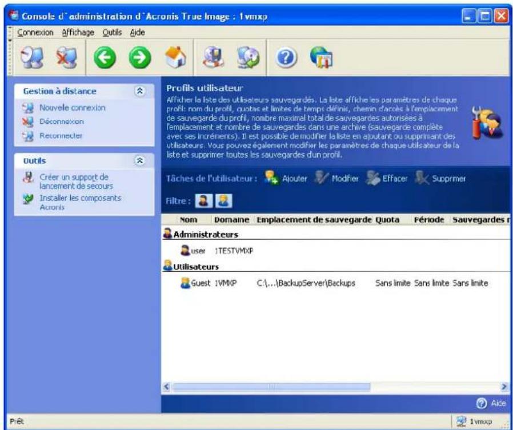Viewport: 513px width, 430px height.
Task: Sort by the Nom column header
Action: click(189, 220)
